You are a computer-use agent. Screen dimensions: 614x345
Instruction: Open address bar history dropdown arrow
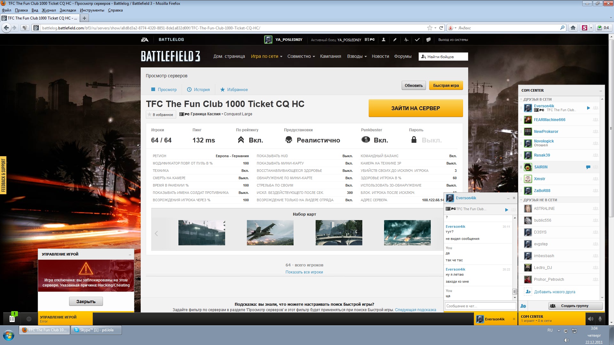435,28
